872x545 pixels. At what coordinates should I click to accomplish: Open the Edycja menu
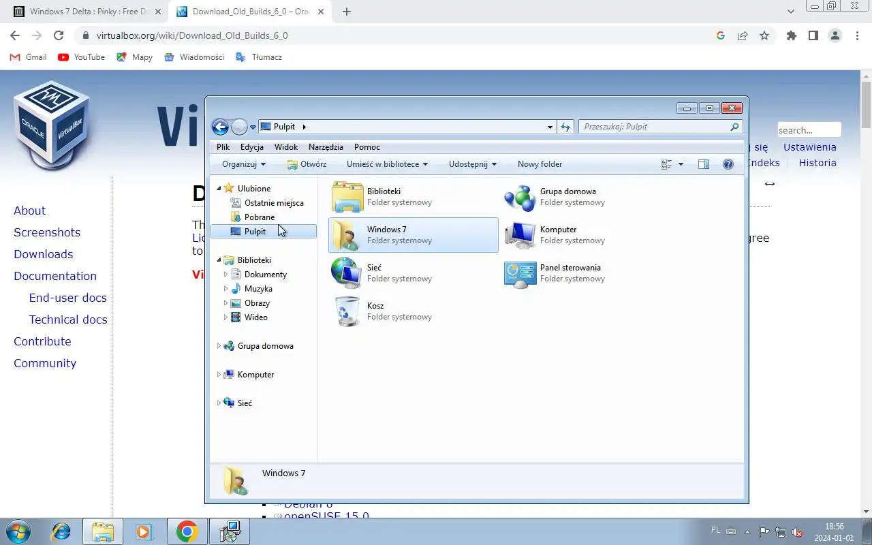(252, 147)
